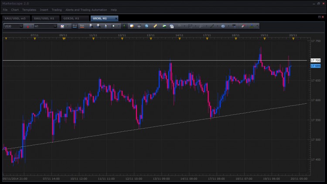Select the blue ellipse shape tool
Viewport: 327px width, 184px height.
pos(223,26)
